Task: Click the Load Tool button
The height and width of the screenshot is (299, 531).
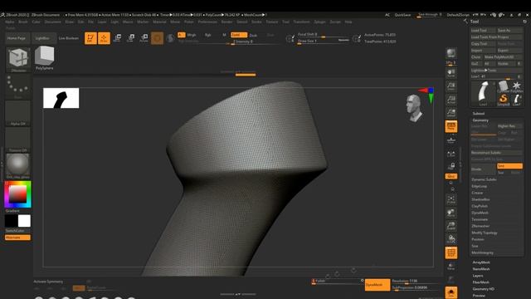Action: [483, 30]
